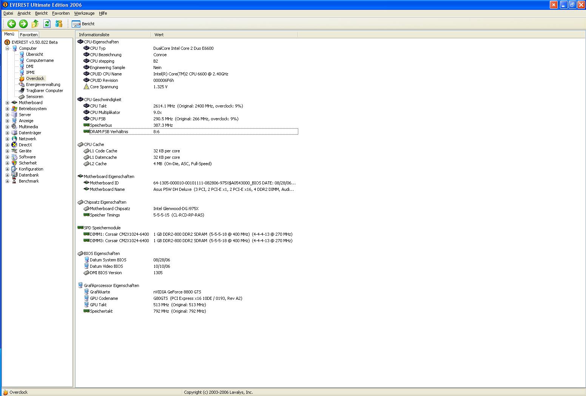Click the users icon in the toolbar

pyautogui.click(x=59, y=24)
